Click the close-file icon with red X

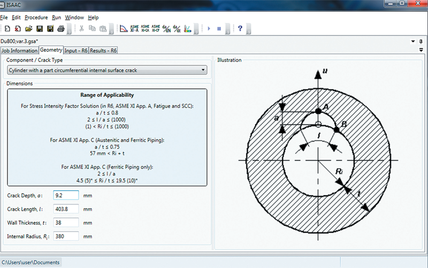click(18, 28)
